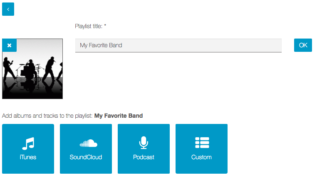The image size is (317, 177).
Task: Click the Podcast microphone icon
Action: pyautogui.click(x=144, y=143)
